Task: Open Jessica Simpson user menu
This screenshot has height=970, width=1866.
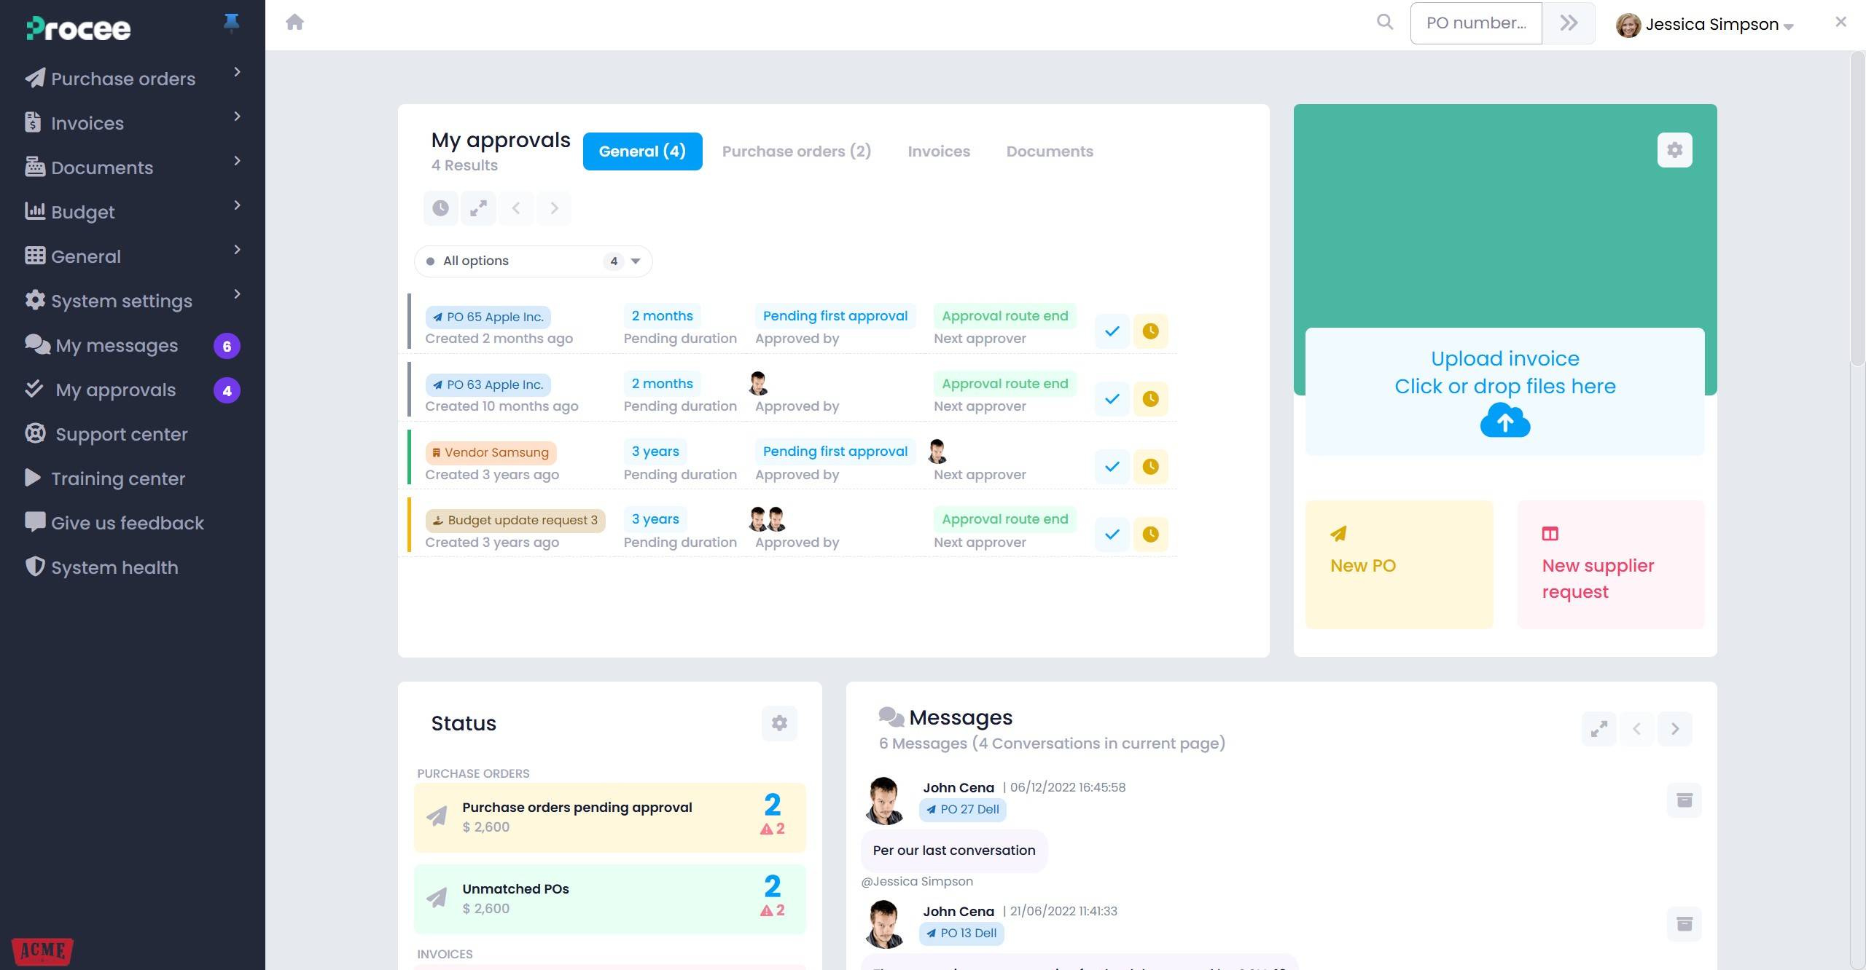Action: [1704, 25]
